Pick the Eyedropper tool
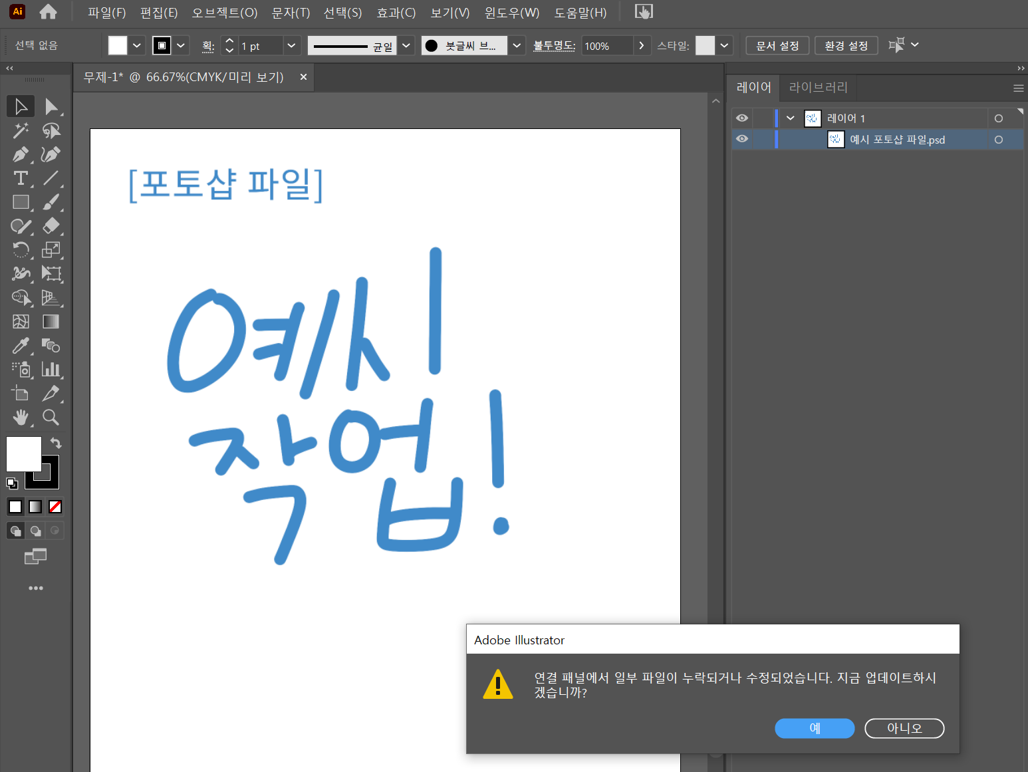 coord(21,346)
